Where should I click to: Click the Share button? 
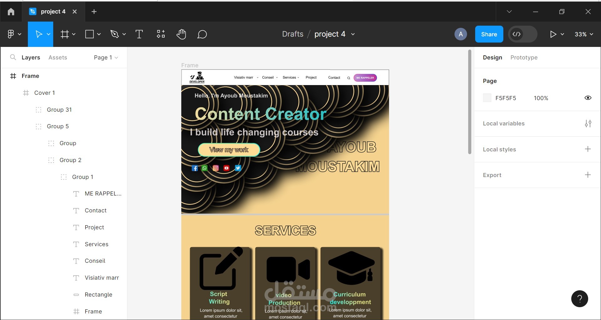[489, 34]
